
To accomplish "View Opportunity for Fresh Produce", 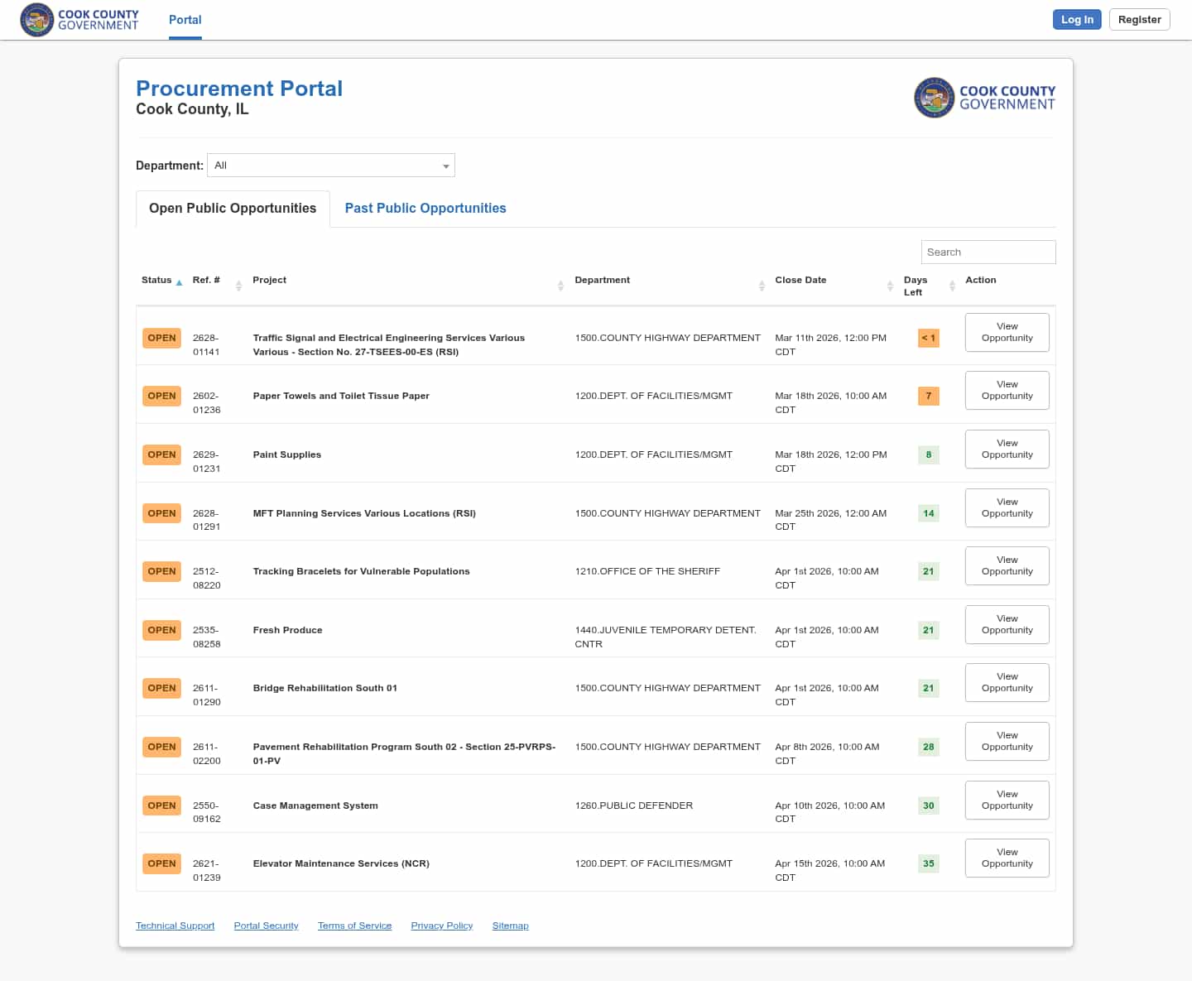I will click(1007, 624).
